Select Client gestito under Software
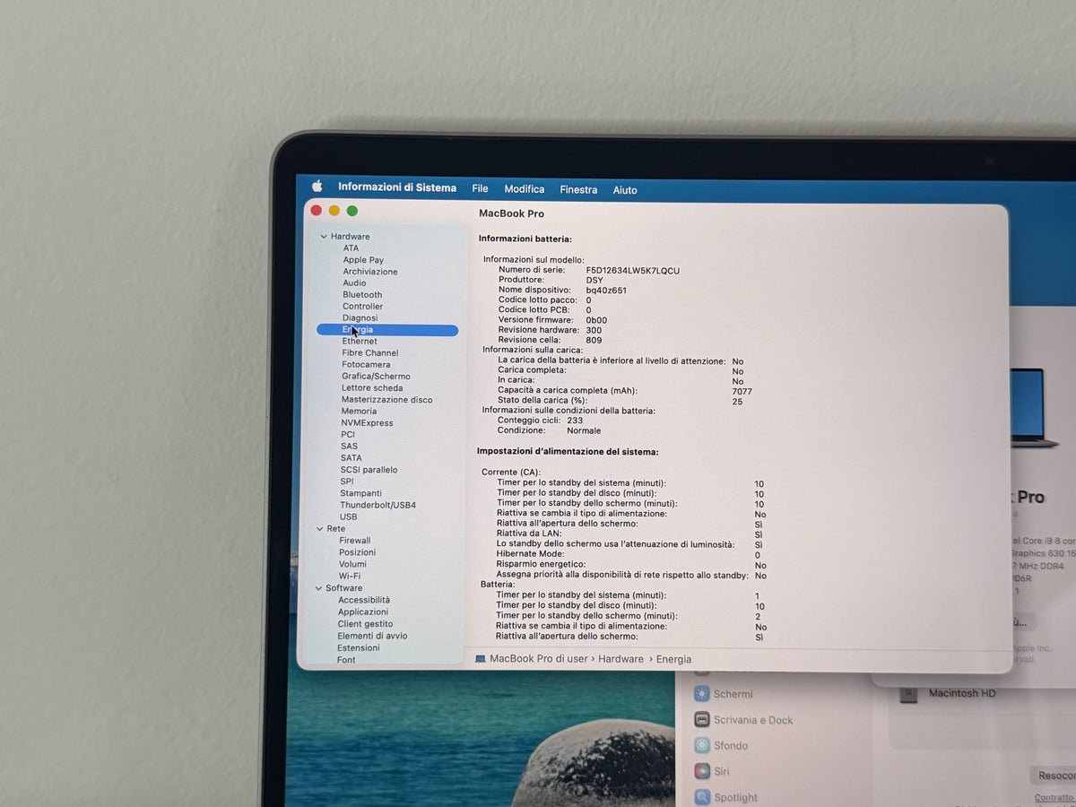Screen dimensions: 1076x807 tap(365, 624)
